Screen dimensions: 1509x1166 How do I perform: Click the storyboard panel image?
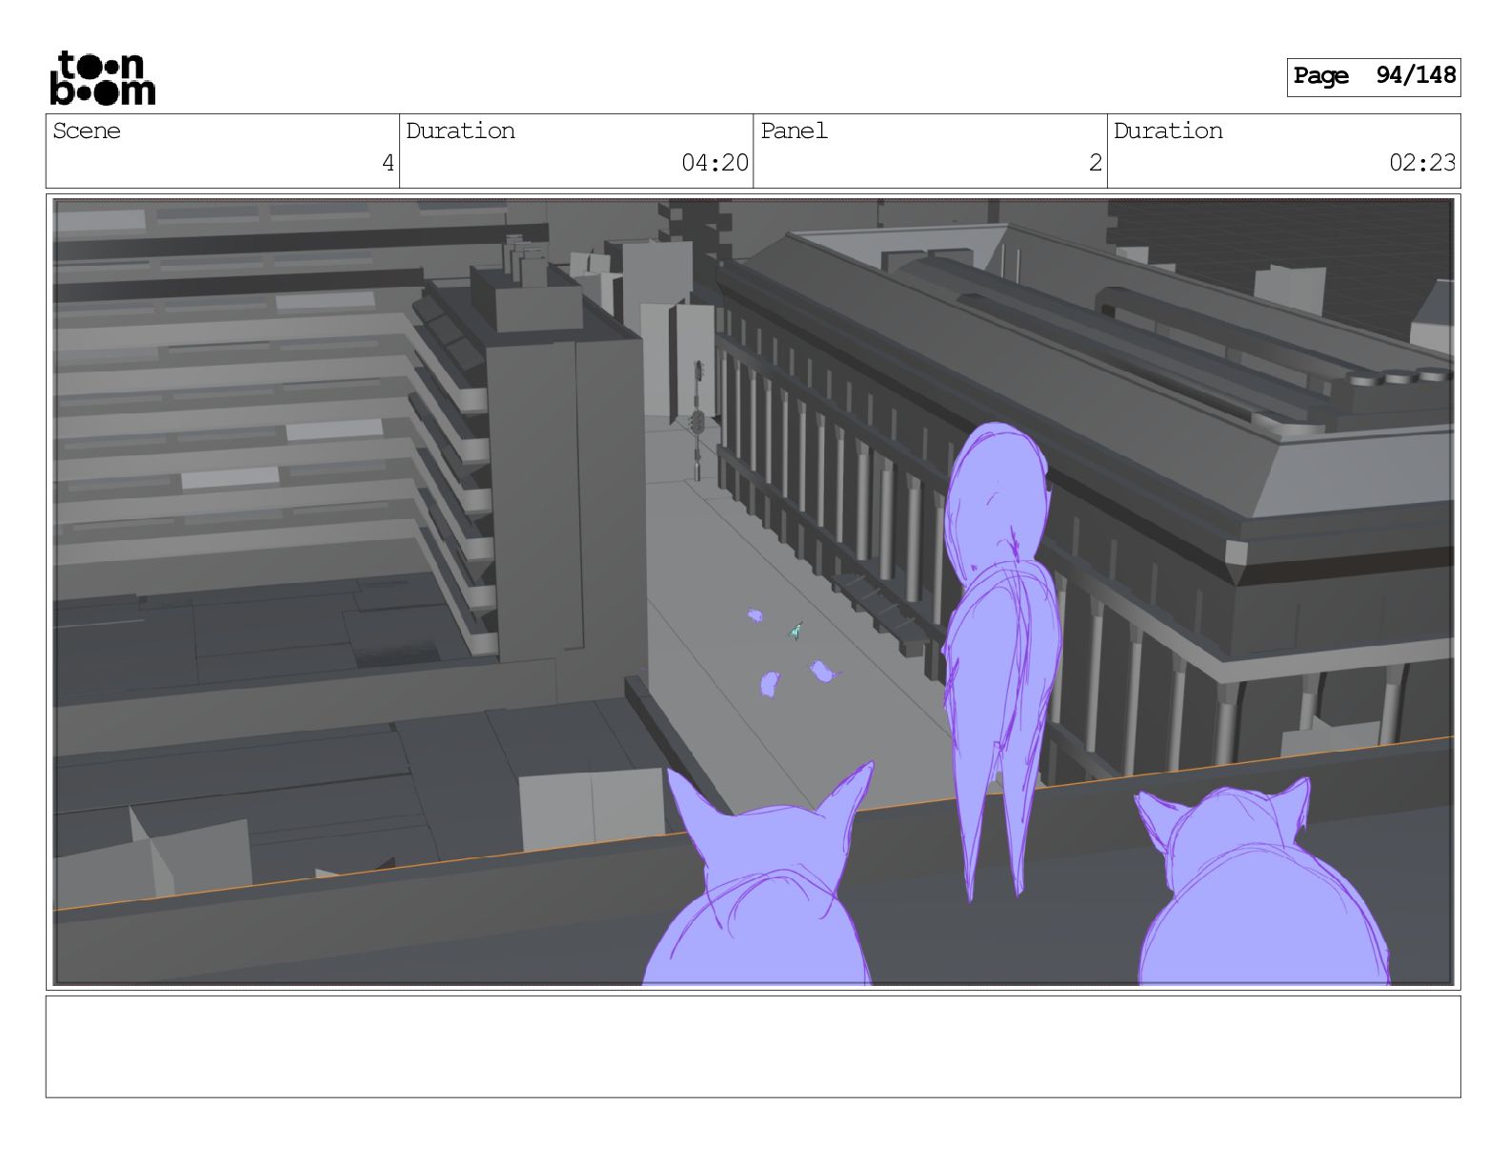[x=754, y=592]
